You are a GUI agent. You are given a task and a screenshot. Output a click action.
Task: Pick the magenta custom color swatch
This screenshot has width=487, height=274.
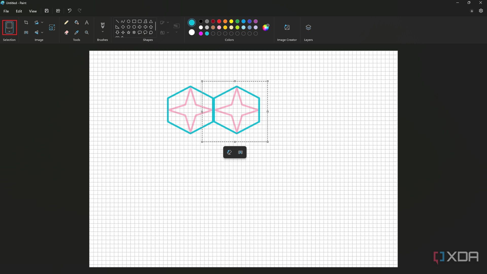click(201, 33)
